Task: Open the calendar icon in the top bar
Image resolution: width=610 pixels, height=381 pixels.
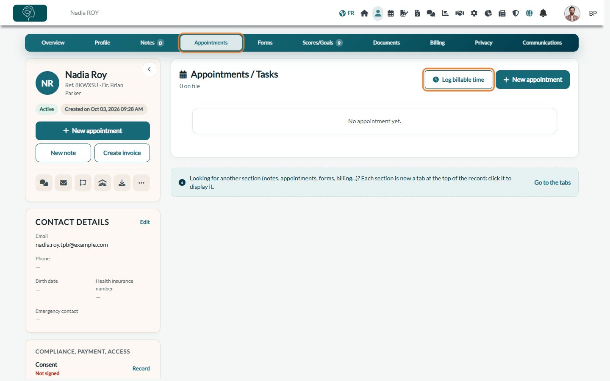Action: pyautogui.click(x=391, y=13)
